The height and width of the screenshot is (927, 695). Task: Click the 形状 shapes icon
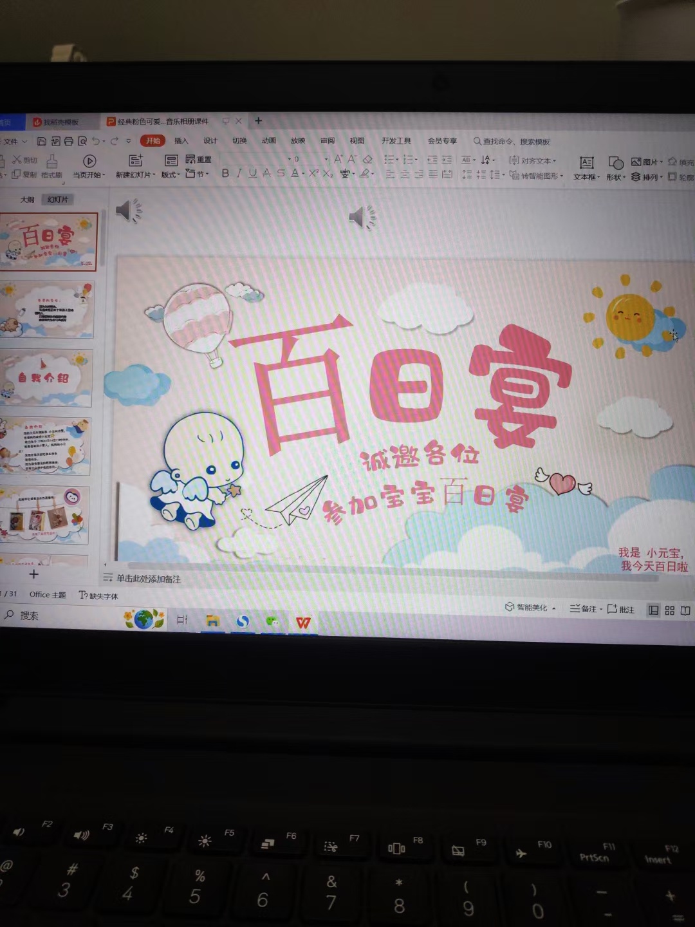616,163
